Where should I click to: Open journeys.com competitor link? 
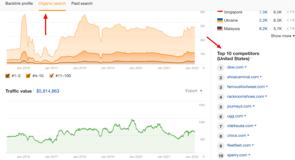(239, 106)
